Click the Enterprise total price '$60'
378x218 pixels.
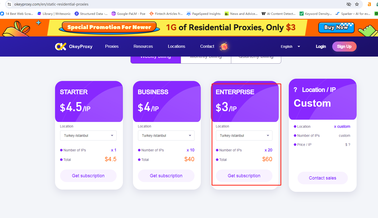(x=267, y=159)
